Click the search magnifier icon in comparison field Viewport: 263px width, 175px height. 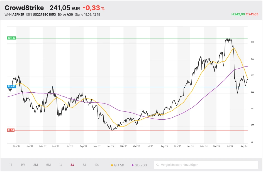coord(158,165)
